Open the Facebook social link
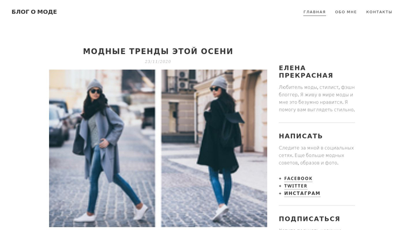Image resolution: width=404 pixels, height=230 pixels. 298,178
